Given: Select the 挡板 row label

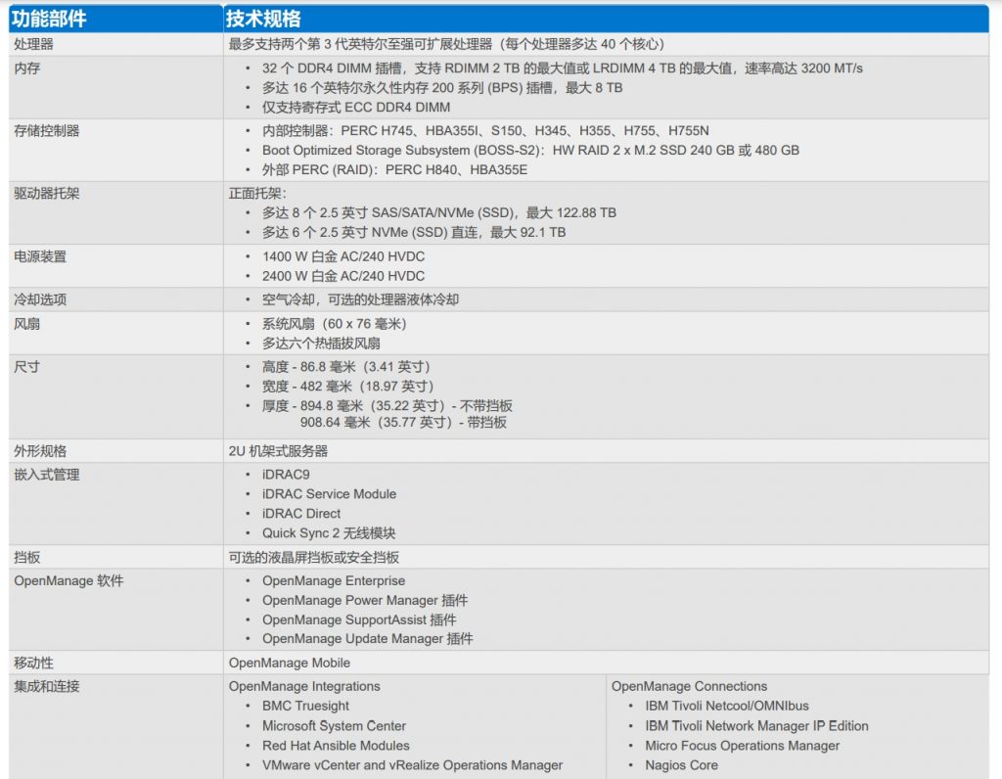Looking at the screenshot, I should pyautogui.click(x=26, y=557).
